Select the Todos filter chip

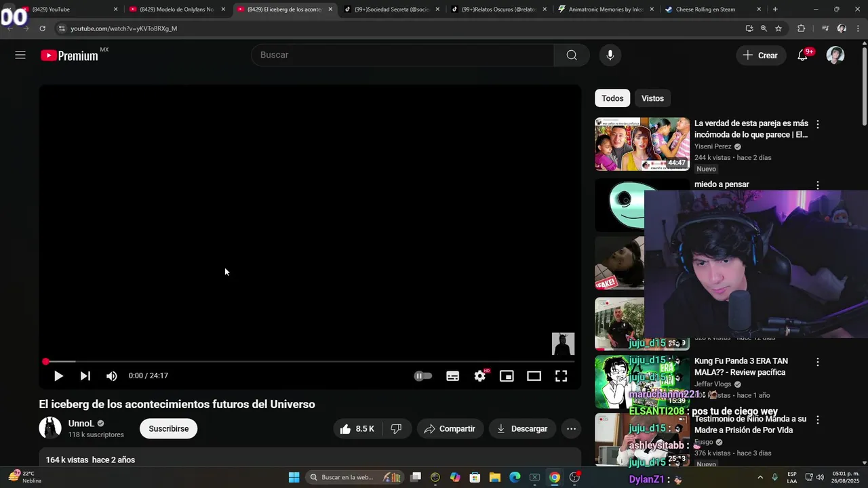(612, 98)
